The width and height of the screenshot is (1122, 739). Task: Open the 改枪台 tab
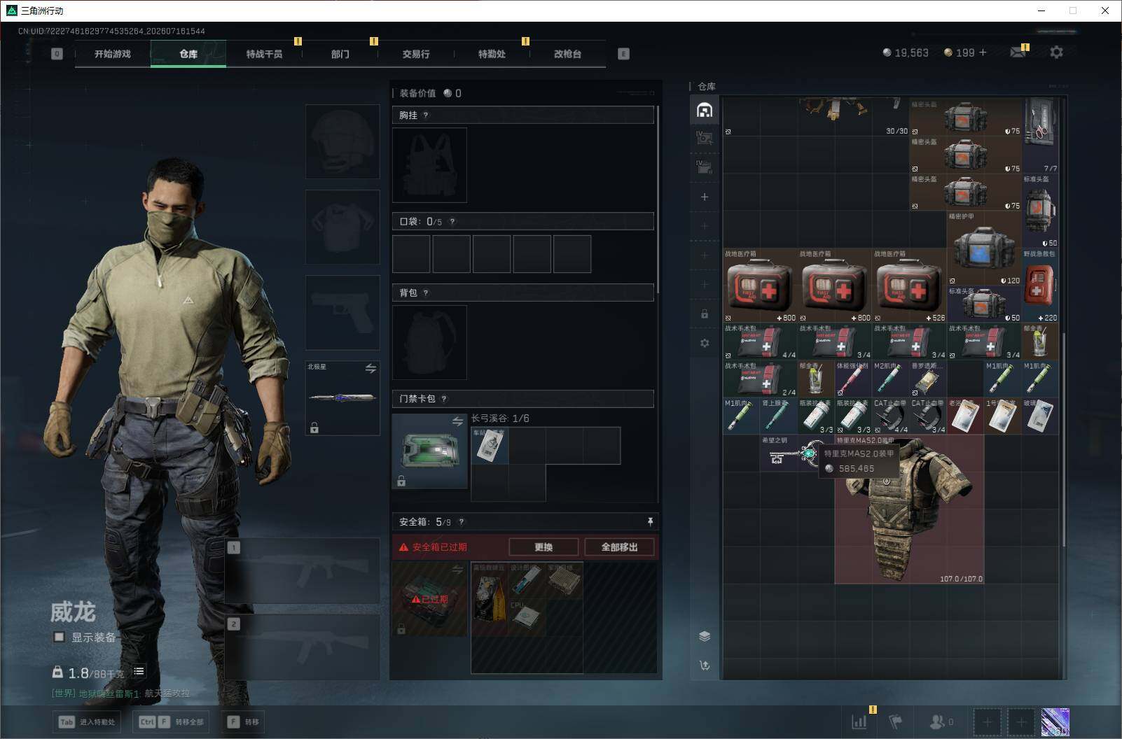[x=567, y=54]
